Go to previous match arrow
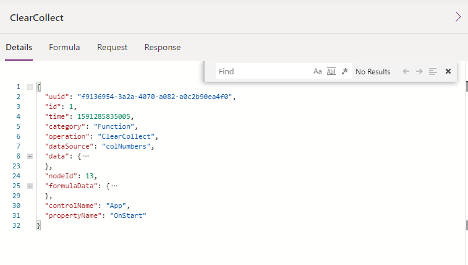The width and height of the screenshot is (468, 265). (406, 71)
